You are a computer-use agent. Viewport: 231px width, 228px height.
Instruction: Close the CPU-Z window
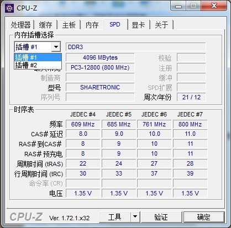click(x=214, y=6)
